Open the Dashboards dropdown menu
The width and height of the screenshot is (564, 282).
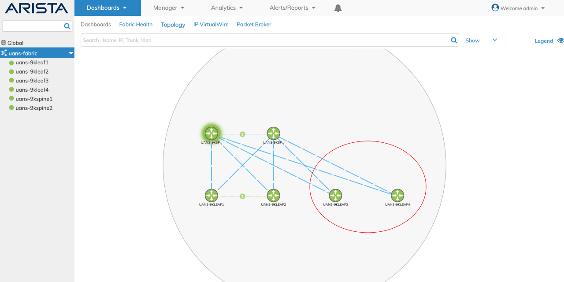click(108, 8)
